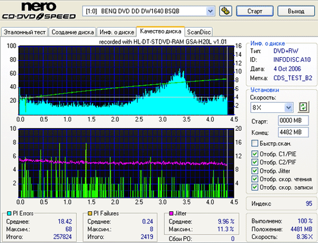Toggle the Отобр. Jitter checkbox

point(255,171)
